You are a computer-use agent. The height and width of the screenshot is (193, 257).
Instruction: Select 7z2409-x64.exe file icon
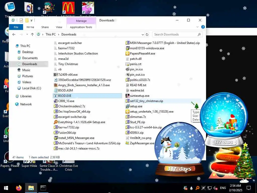tap(56, 75)
